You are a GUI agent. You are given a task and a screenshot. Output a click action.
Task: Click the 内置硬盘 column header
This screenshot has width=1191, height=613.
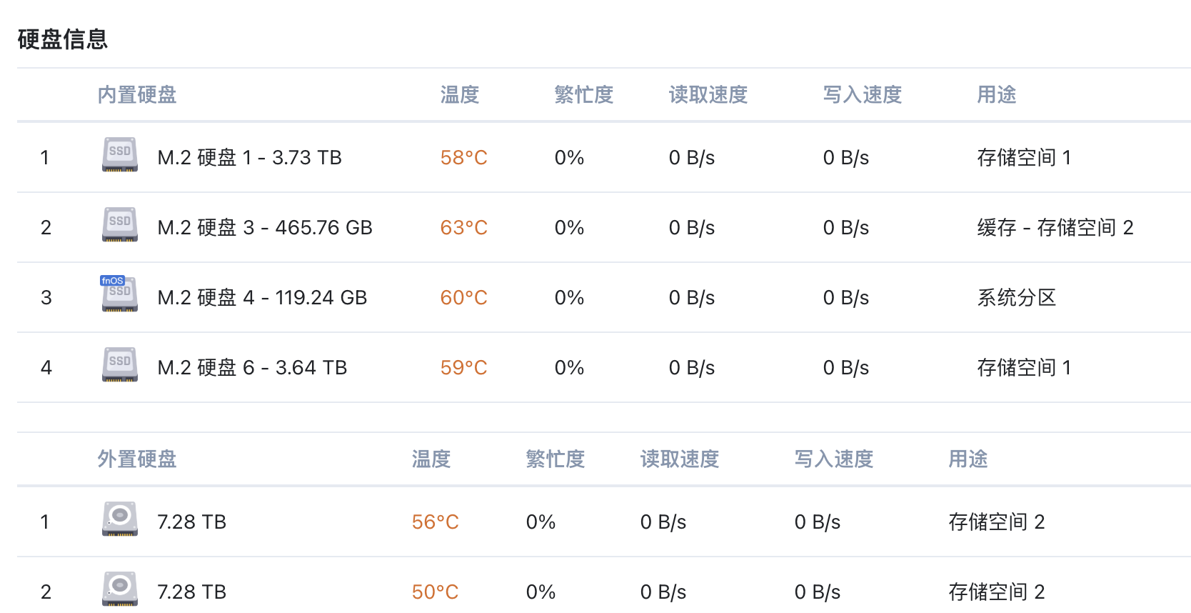[x=137, y=94]
